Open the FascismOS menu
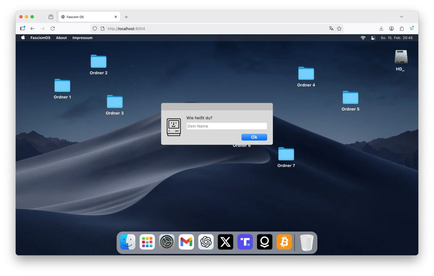The height and width of the screenshot is (276, 434). tap(40, 38)
